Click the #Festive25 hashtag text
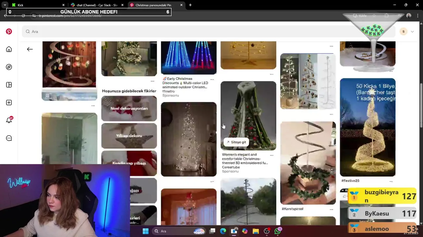Image resolution: width=423 pixels, height=237 pixels. click(350, 181)
